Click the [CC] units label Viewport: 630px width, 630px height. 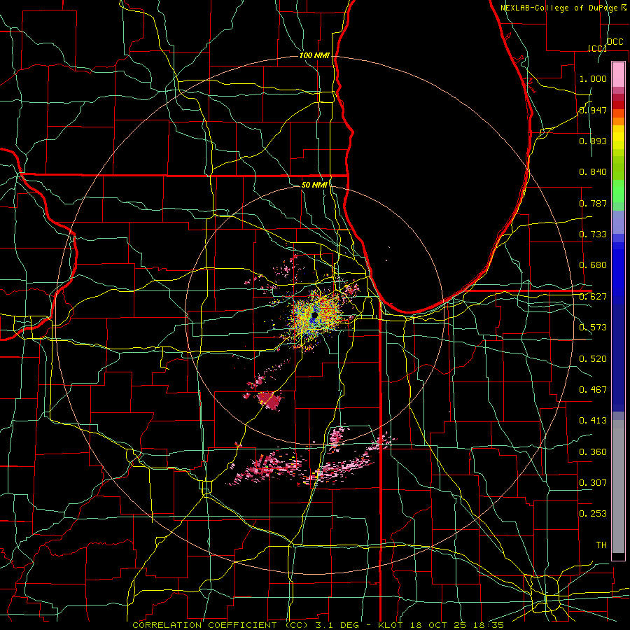coord(597,48)
